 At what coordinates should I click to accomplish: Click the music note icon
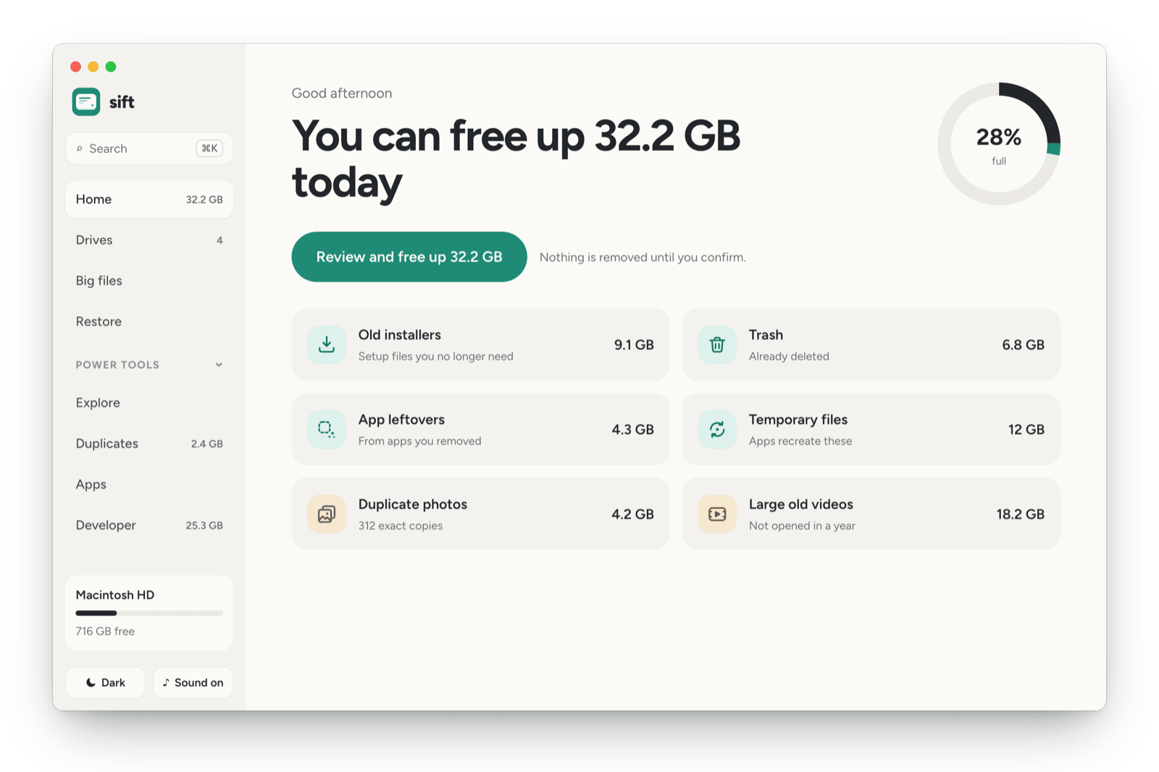166,683
